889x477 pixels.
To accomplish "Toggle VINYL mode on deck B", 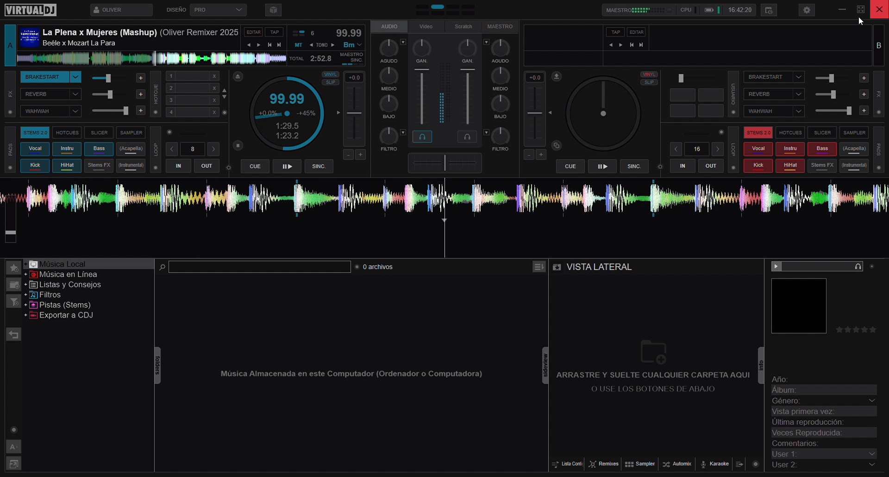I will 649,74.
